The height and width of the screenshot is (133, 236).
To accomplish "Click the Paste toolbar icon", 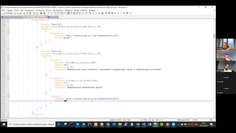I will (30, 13).
